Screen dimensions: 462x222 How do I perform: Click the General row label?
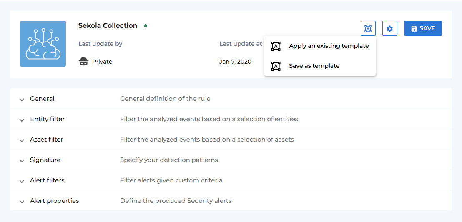point(42,99)
